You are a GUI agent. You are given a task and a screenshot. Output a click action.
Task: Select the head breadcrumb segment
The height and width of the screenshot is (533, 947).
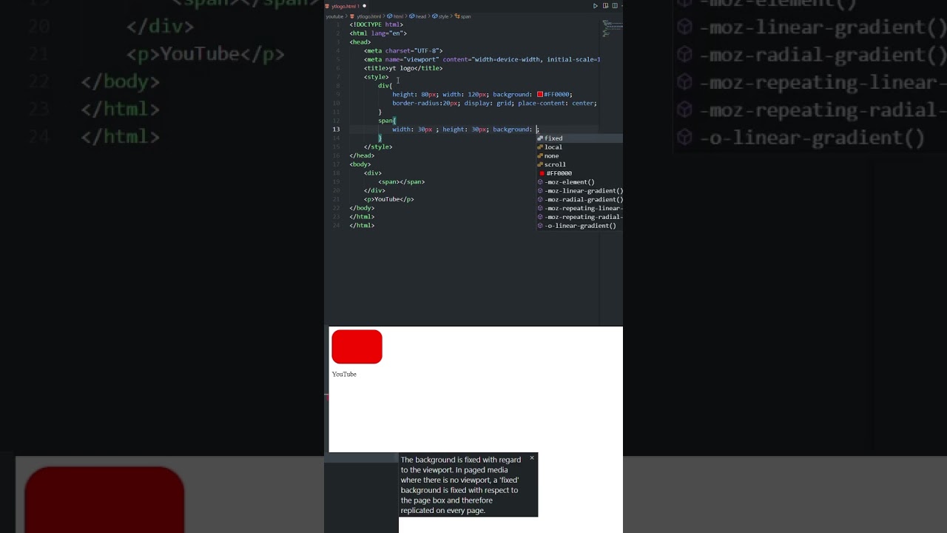[x=418, y=16]
